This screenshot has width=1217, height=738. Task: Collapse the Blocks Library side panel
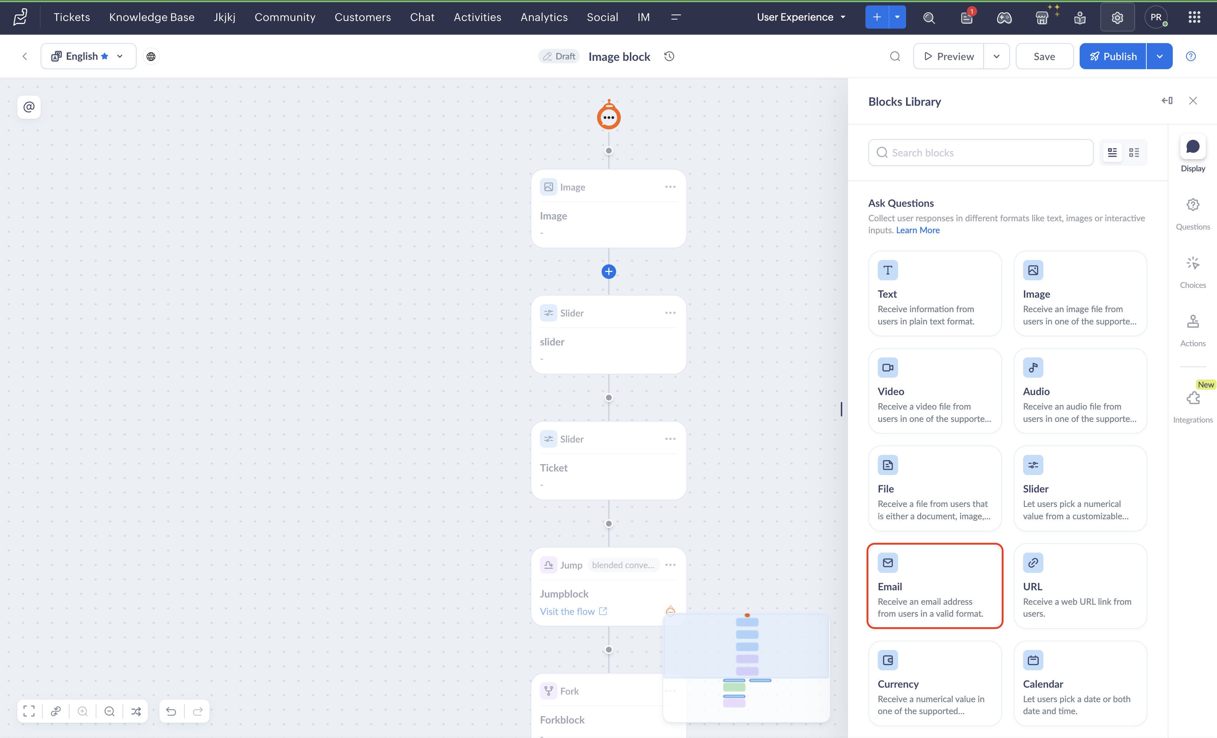pyautogui.click(x=1167, y=101)
